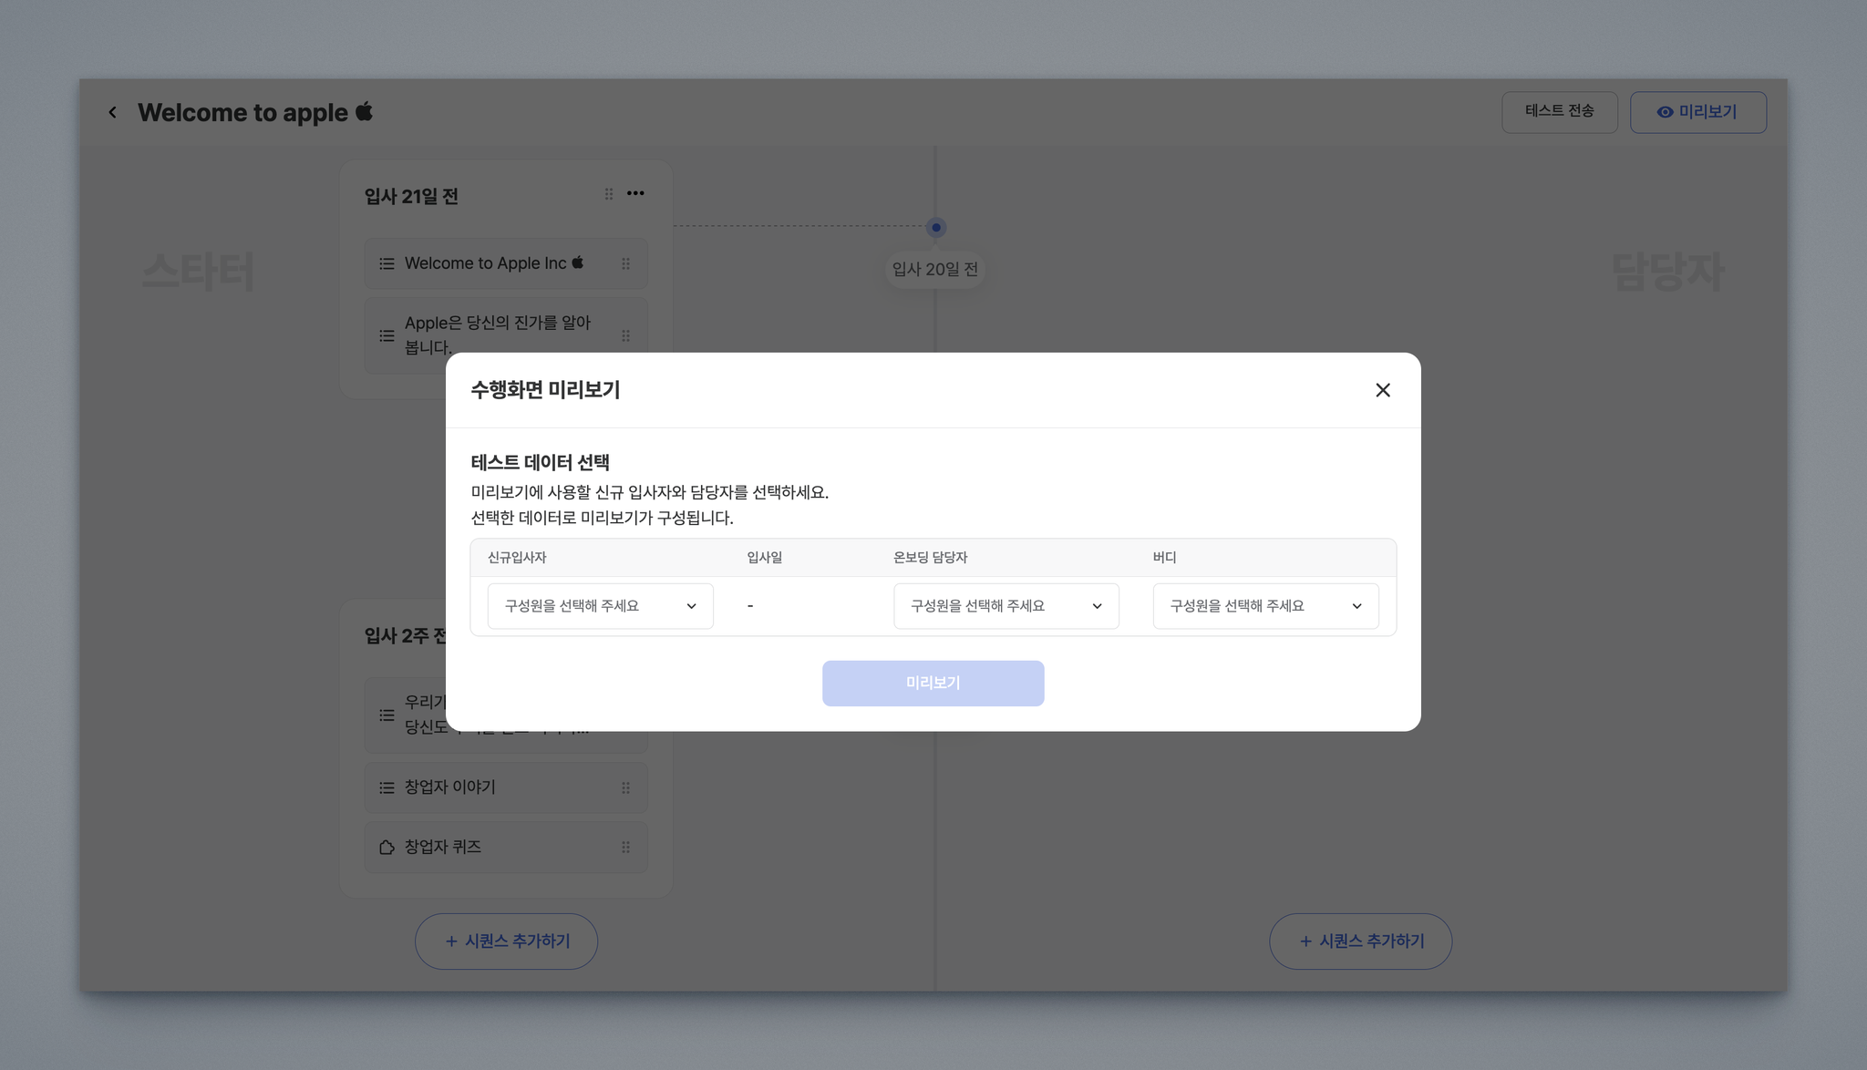Open the 버디 member dropdown
Screen dimensions: 1867x1070
[x=1265, y=606]
